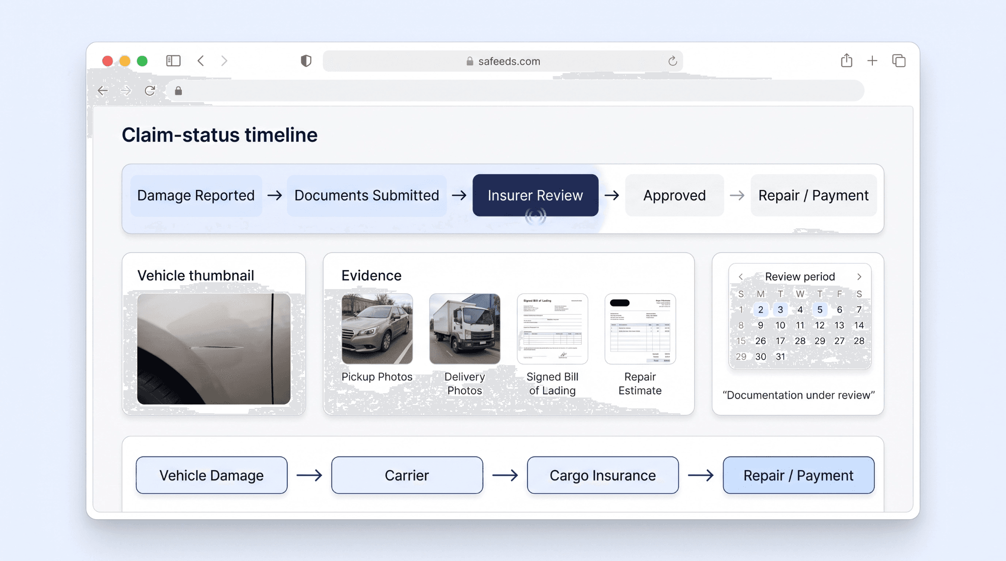1006x561 pixels.
Task: Click the lock icon in inner address bar
Action: click(x=178, y=91)
